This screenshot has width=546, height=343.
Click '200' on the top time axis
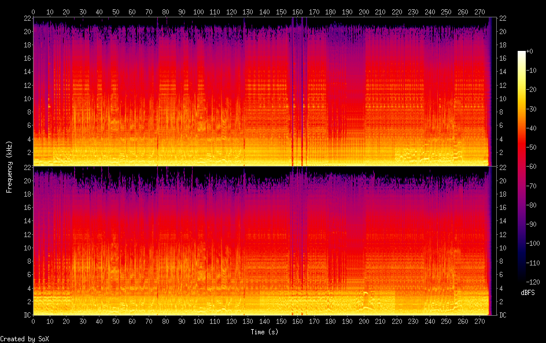[x=364, y=12]
